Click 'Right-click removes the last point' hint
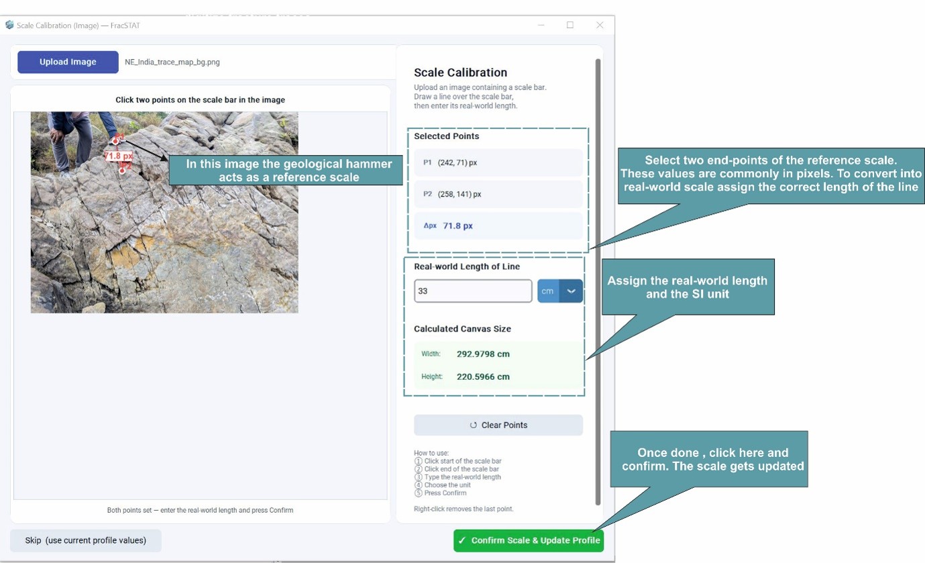The image size is (925, 563). (464, 509)
